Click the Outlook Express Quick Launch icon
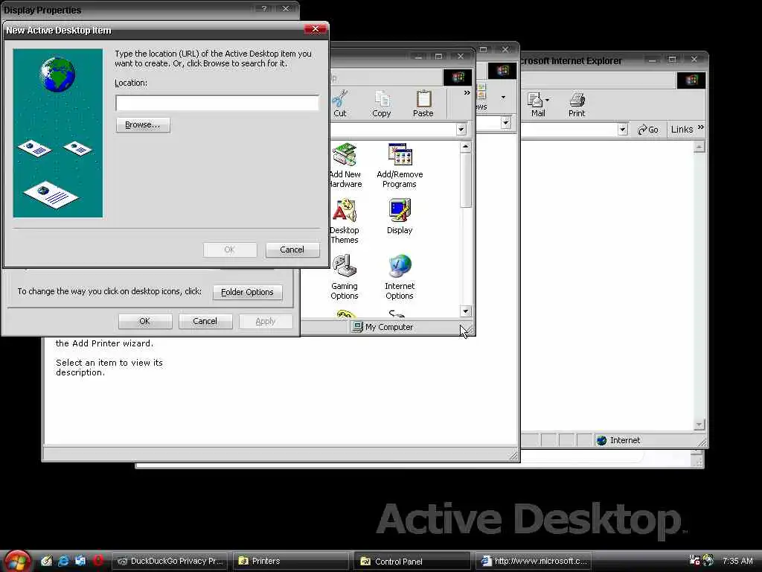 [x=80, y=561]
